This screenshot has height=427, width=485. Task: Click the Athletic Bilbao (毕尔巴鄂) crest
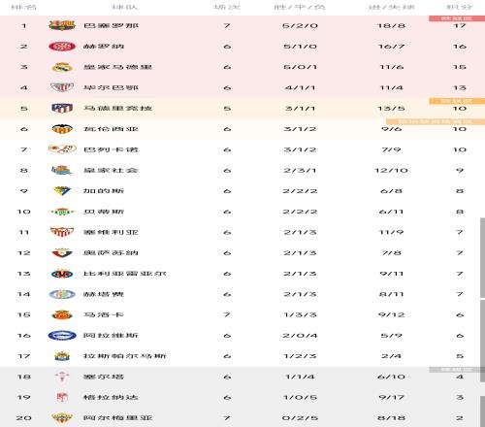(62, 87)
